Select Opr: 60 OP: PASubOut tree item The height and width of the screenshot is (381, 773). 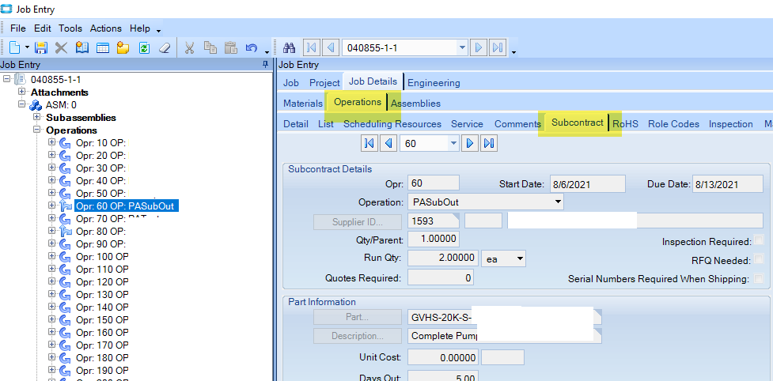[x=126, y=206]
